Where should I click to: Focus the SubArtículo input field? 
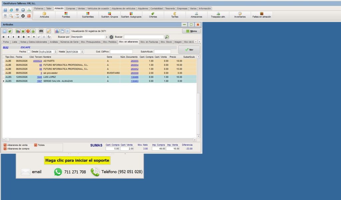(x=162, y=52)
